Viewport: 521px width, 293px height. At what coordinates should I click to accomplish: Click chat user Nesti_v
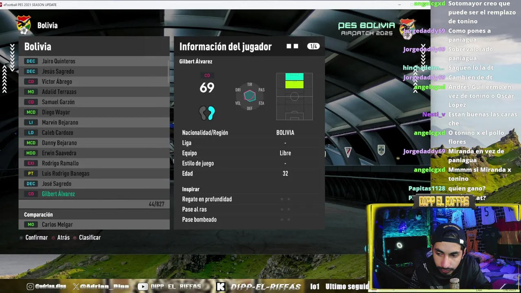pyautogui.click(x=433, y=114)
